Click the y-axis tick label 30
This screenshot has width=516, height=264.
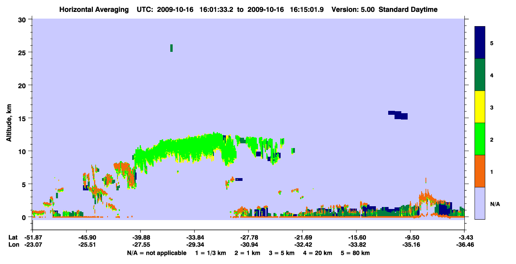click(x=23, y=19)
